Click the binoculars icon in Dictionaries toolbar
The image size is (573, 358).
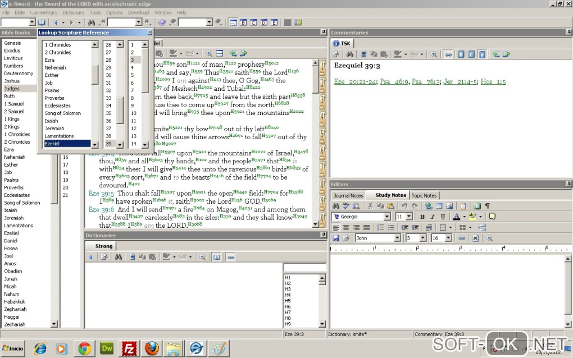click(x=118, y=257)
